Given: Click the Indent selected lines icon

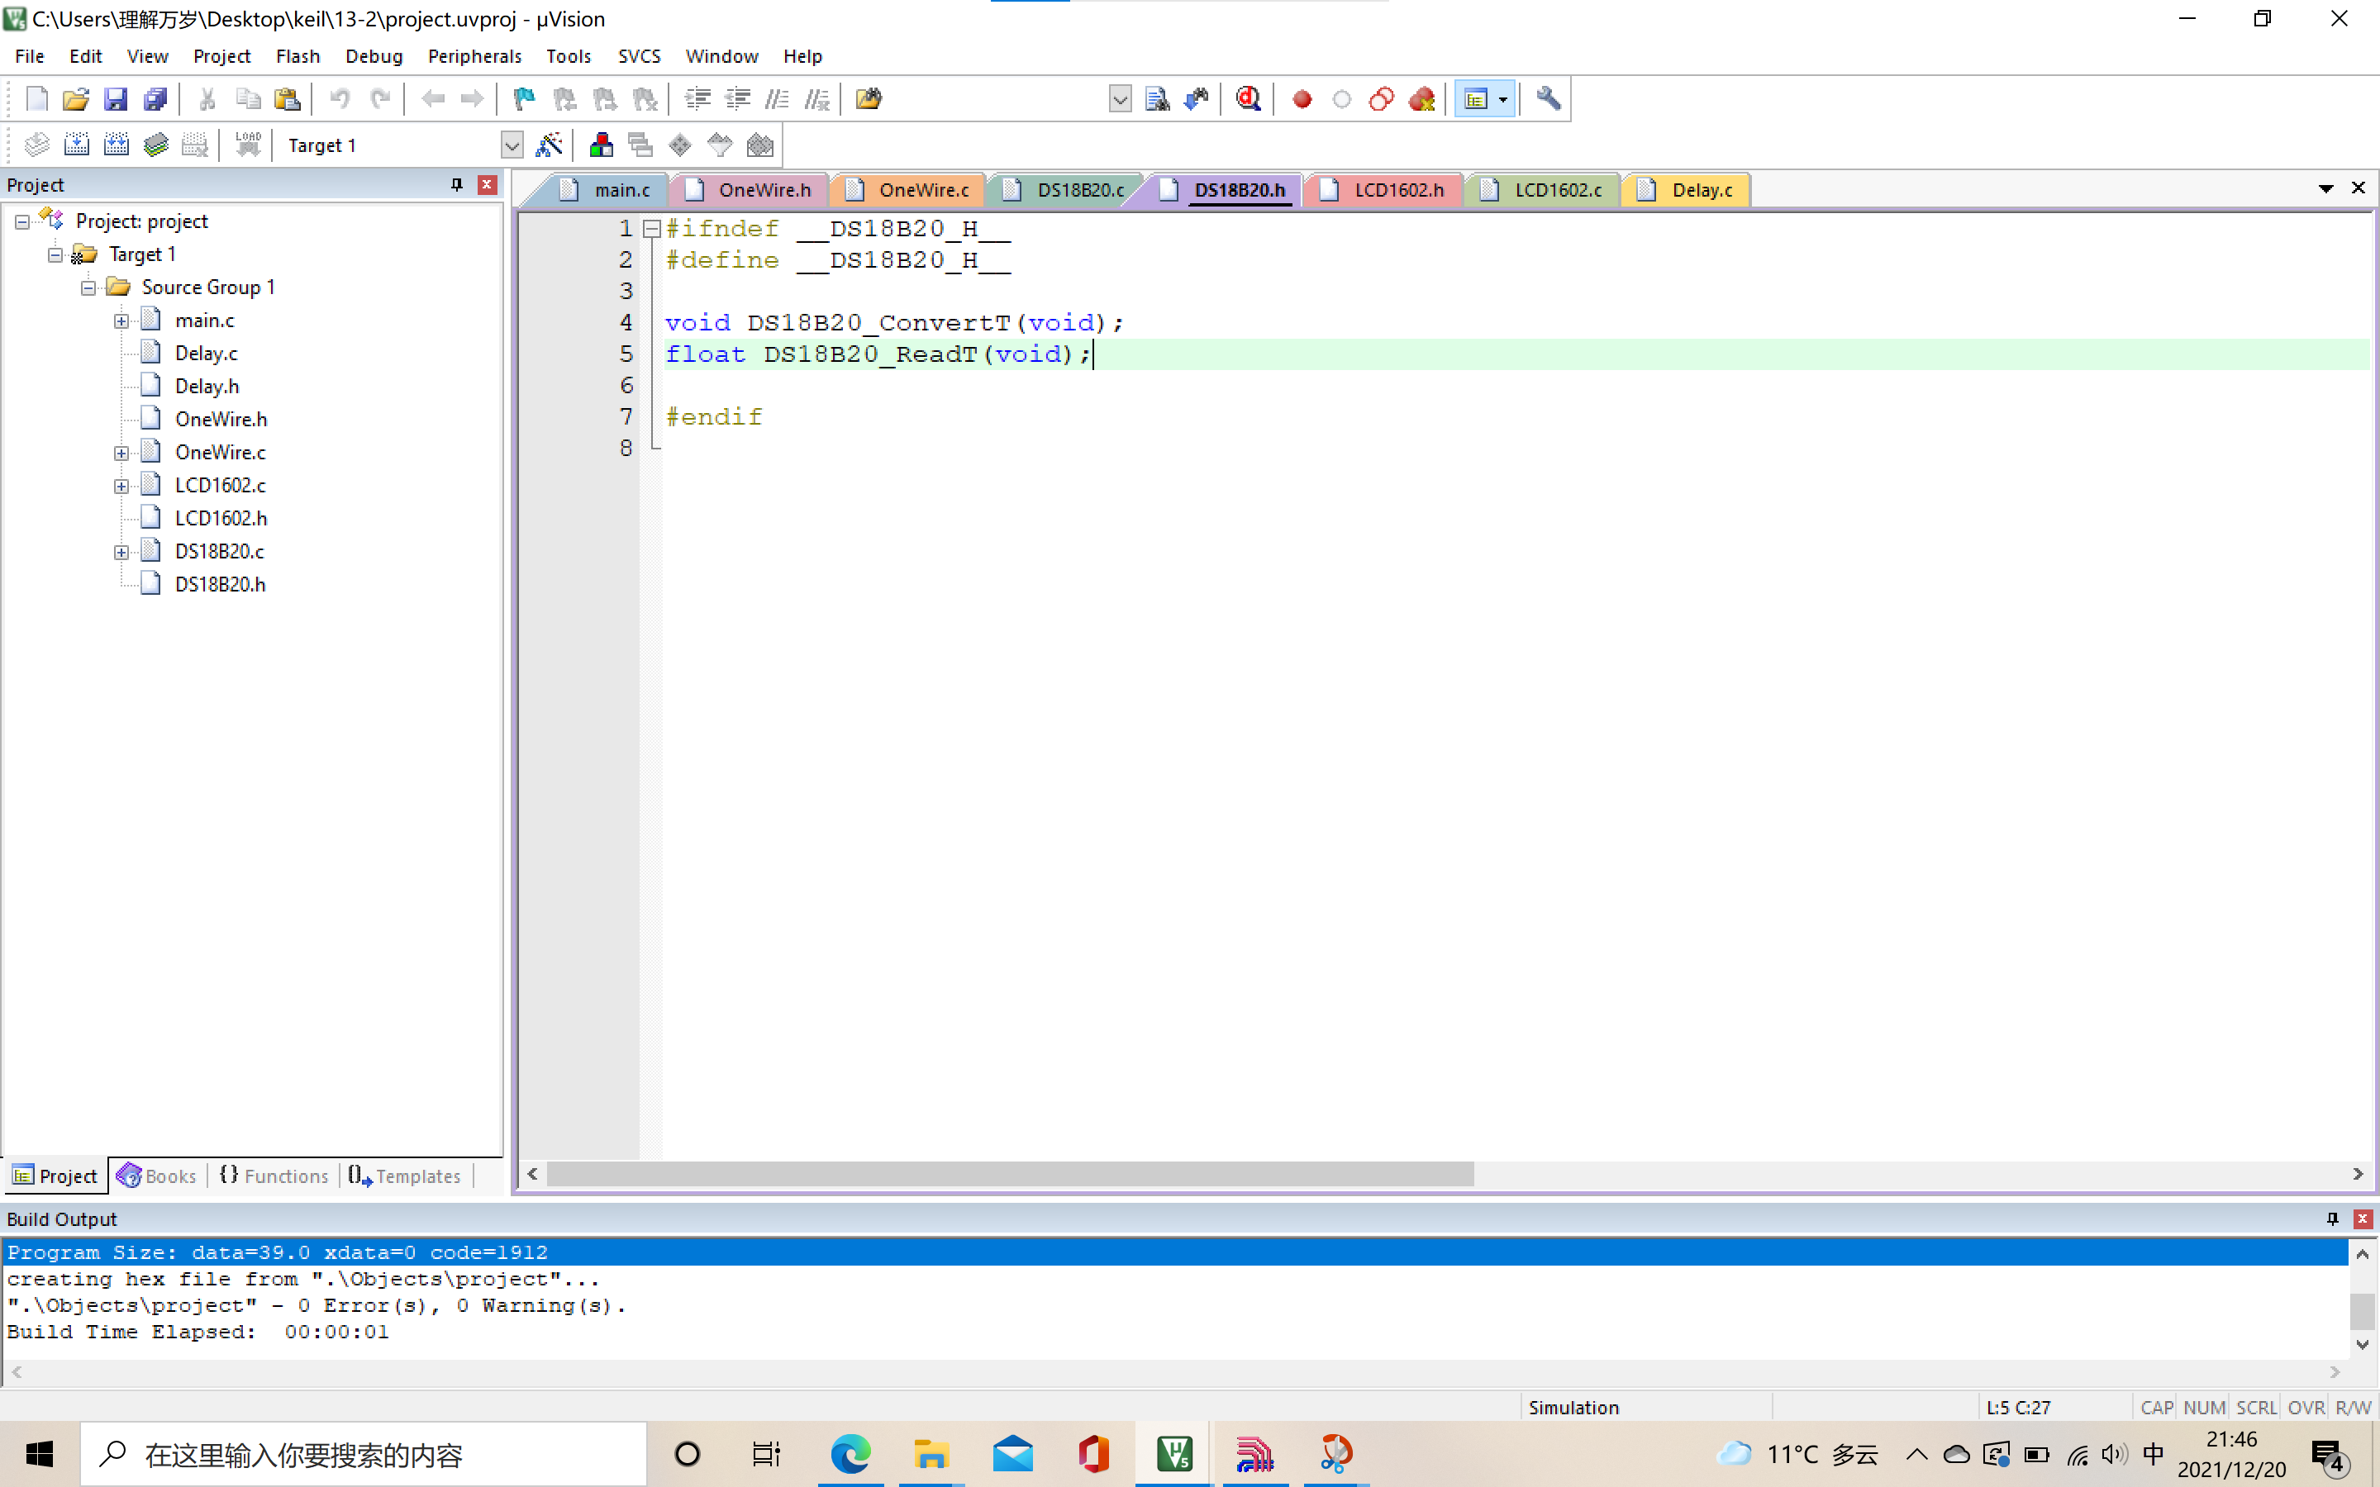Looking at the screenshot, I should pyautogui.click(x=697, y=98).
